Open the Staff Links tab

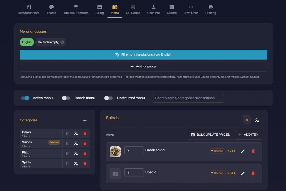tap(191, 10)
